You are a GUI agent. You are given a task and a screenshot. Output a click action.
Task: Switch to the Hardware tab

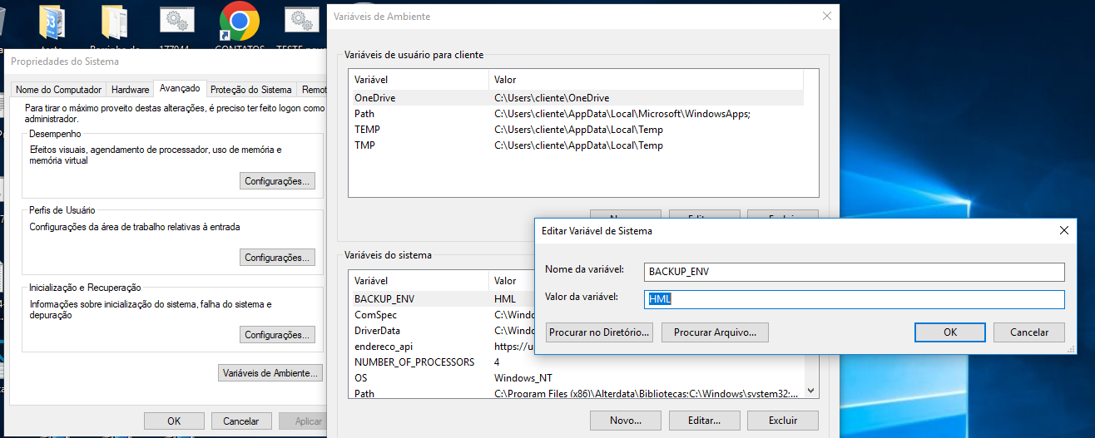click(130, 90)
